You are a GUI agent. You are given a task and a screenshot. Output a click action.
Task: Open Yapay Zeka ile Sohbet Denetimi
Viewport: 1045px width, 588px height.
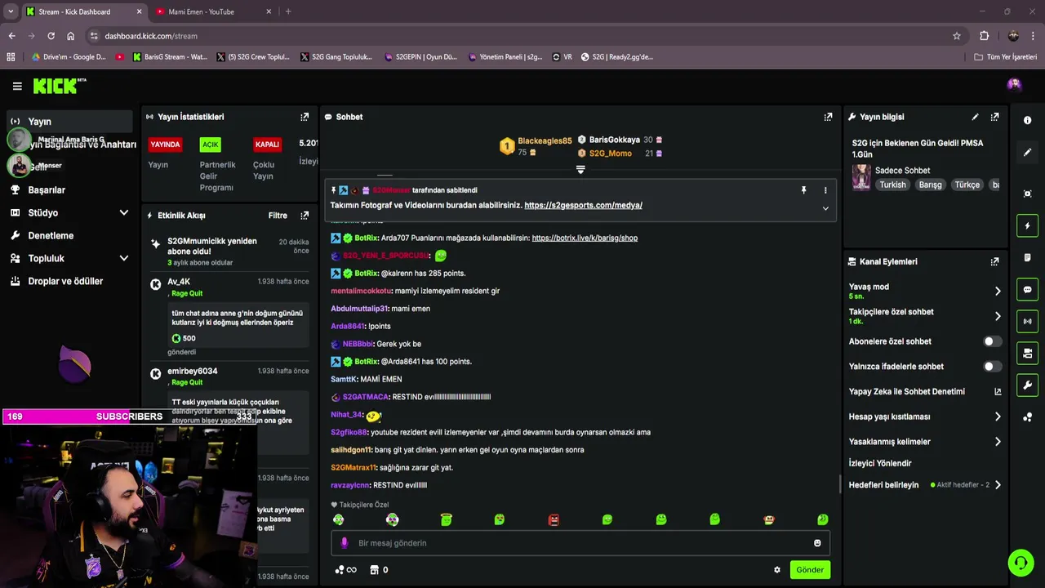pyautogui.click(x=925, y=392)
